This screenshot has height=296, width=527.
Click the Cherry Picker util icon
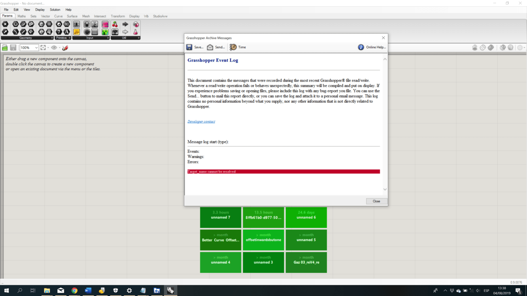coord(115,24)
